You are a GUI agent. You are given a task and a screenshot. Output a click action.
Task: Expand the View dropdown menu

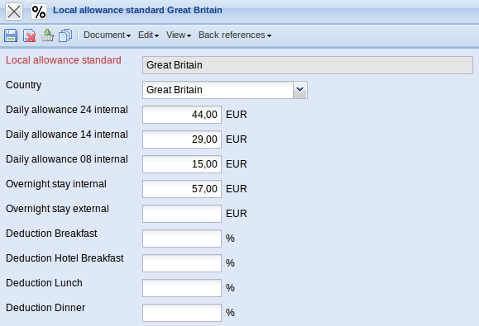point(179,35)
